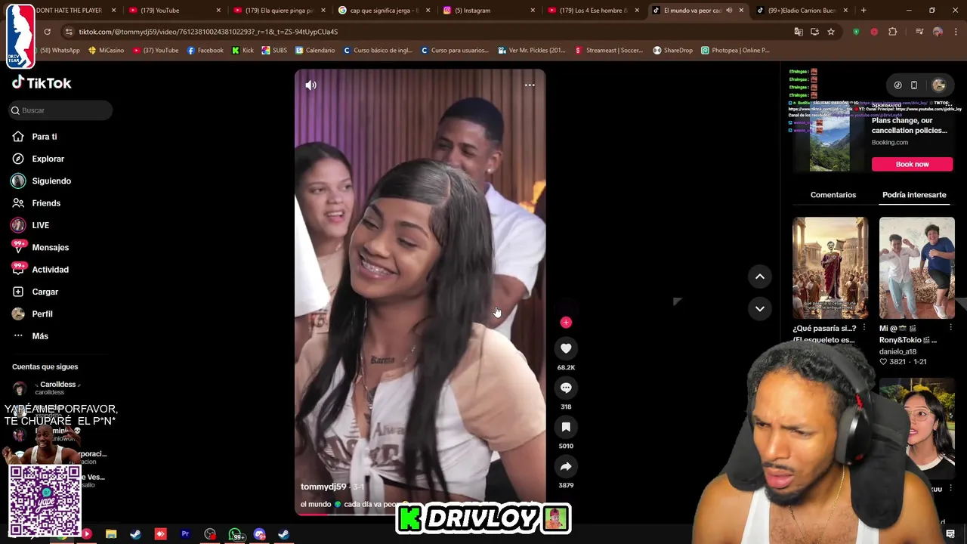Open the Calendario bookmark
Image resolution: width=967 pixels, height=544 pixels.
(315, 51)
